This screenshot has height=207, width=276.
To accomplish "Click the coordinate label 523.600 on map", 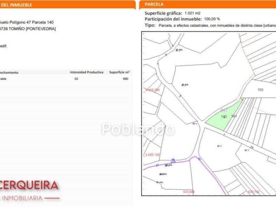I will pos(189,192).
